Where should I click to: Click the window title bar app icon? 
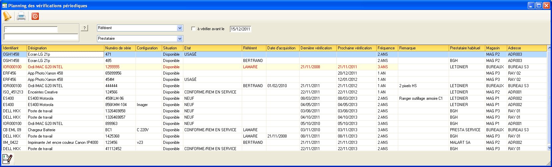click(4, 6)
